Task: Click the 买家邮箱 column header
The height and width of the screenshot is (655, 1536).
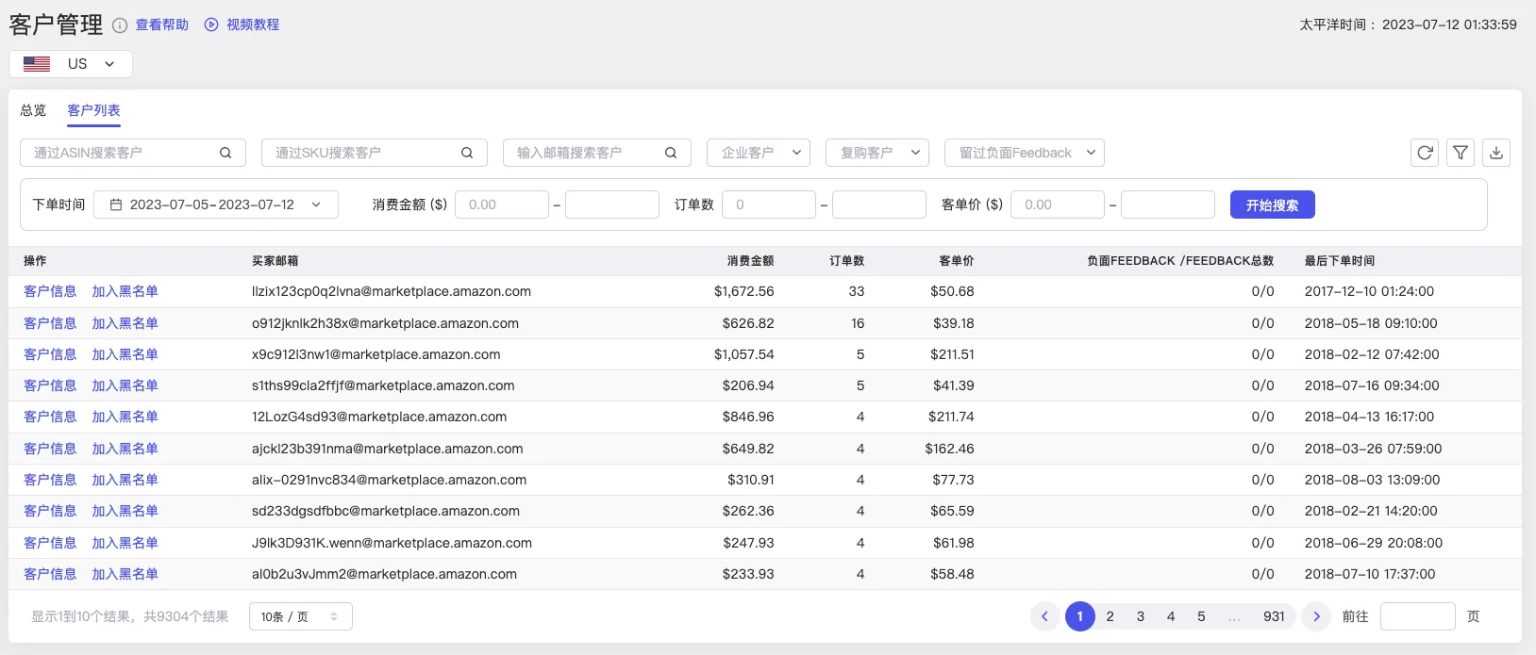Action: [x=275, y=261]
